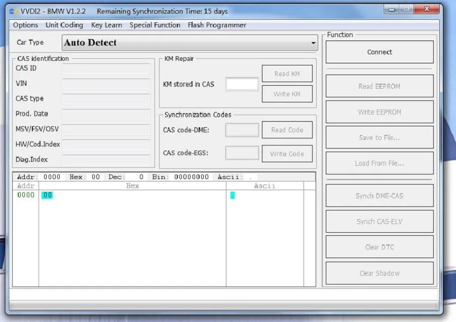Click the 0000 address row label
This screenshot has width=456, height=322.
coord(26,195)
